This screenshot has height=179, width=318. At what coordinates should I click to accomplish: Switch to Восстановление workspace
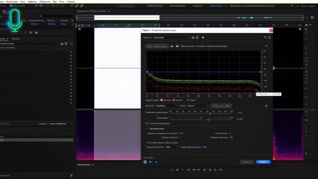[177, 5]
